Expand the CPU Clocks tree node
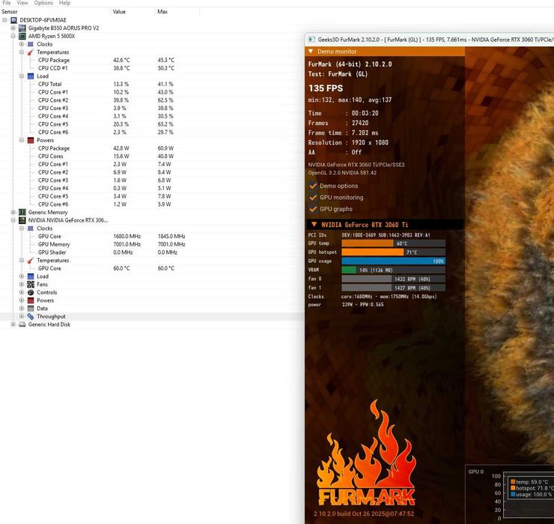 pyautogui.click(x=22, y=44)
